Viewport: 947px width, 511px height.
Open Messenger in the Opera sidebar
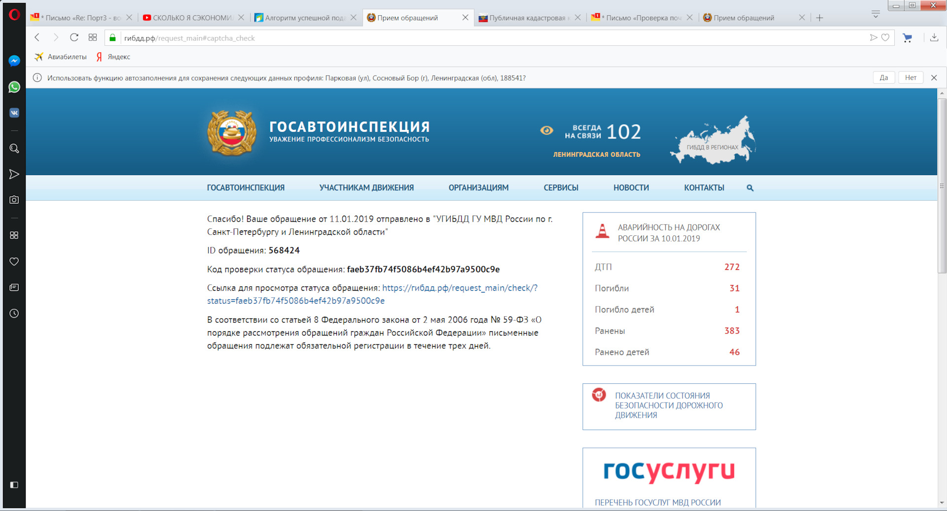pos(14,61)
